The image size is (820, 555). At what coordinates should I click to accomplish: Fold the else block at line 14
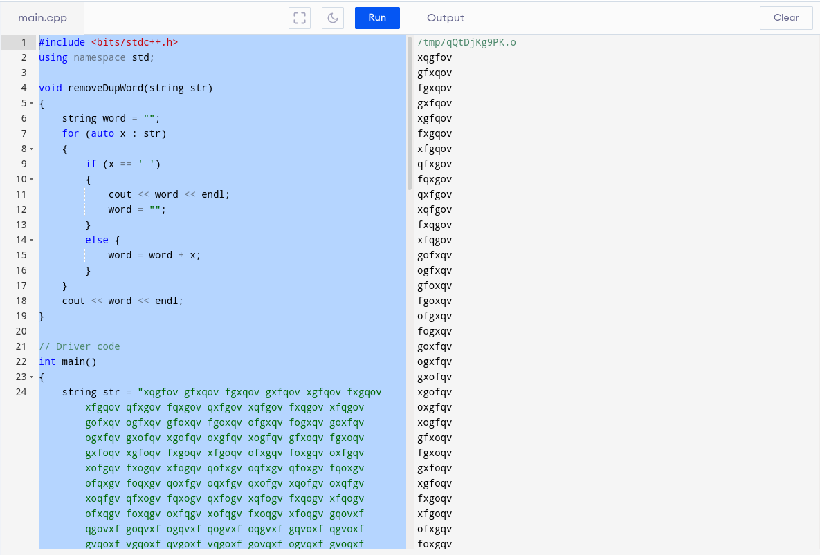pos(32,241)
